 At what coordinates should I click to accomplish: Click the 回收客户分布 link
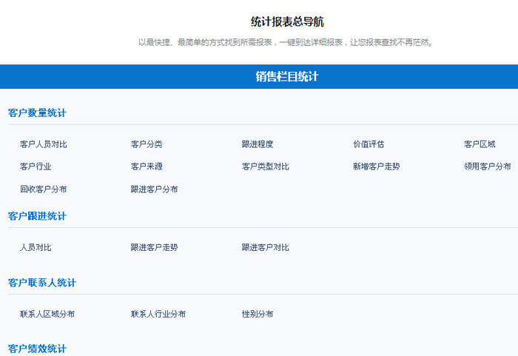44,189
